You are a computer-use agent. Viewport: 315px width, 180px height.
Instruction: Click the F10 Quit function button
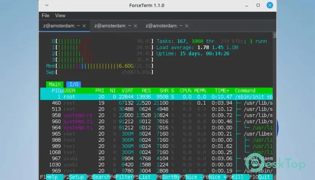261,177
